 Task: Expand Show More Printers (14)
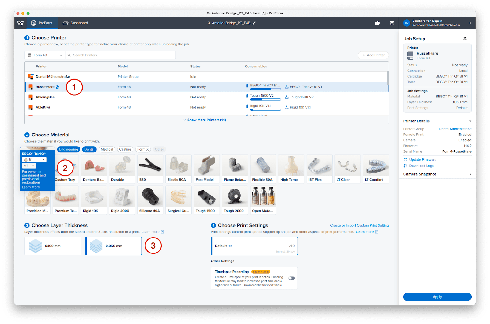pyautogui.click(x=205, y=120)
